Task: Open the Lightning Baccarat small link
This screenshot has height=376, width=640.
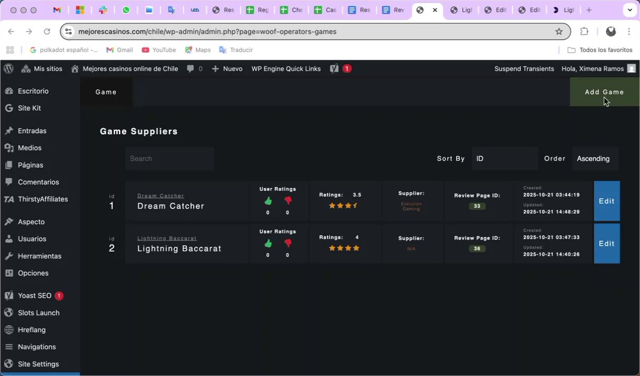Action: [167, 238]
